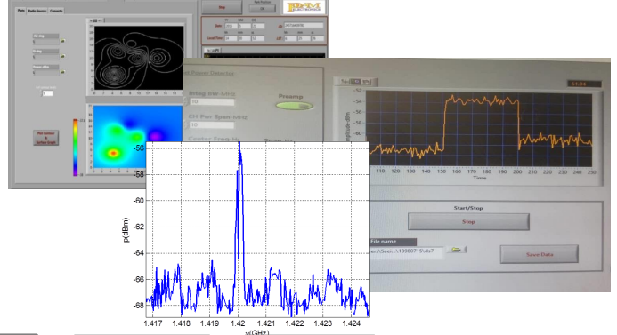Click browse icon beside Power-dBm field
The image size is (617, 335).
coord(62,72)
